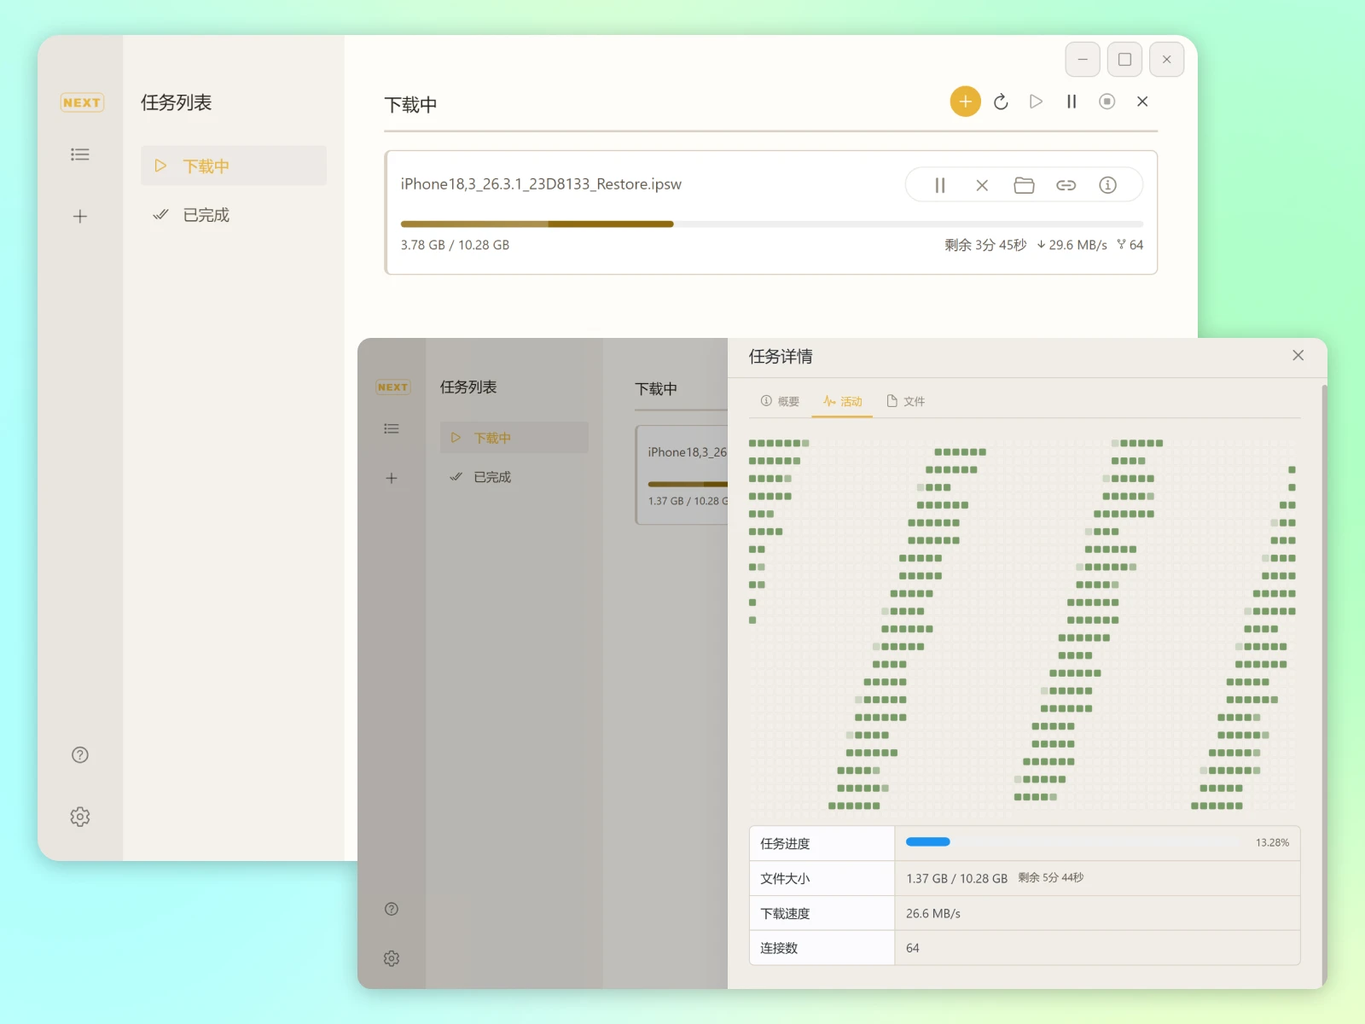The image size is (1365, 1024).
Task: Open the download folder for the ipsw file
Action: point(1024,185)
